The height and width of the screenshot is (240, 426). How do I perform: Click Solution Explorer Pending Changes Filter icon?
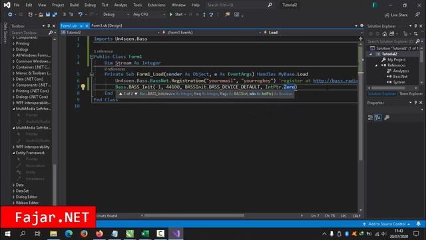coord(405,34)
